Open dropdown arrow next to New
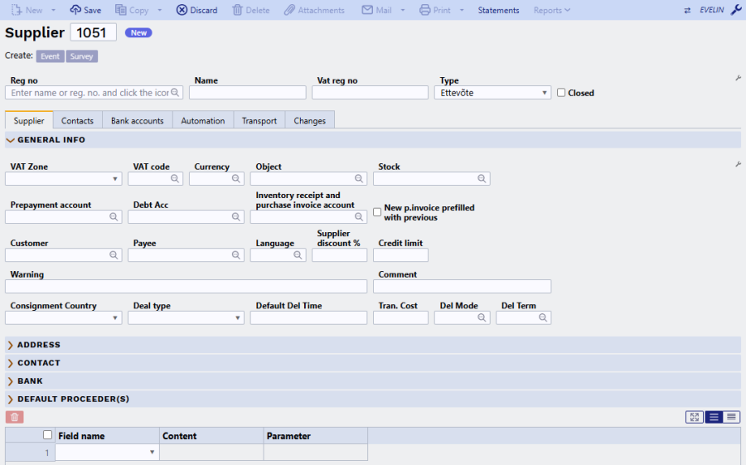 [x=53, y=10]
